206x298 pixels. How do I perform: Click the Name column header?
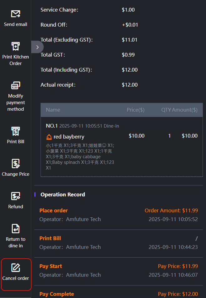[x=53, y=110]
